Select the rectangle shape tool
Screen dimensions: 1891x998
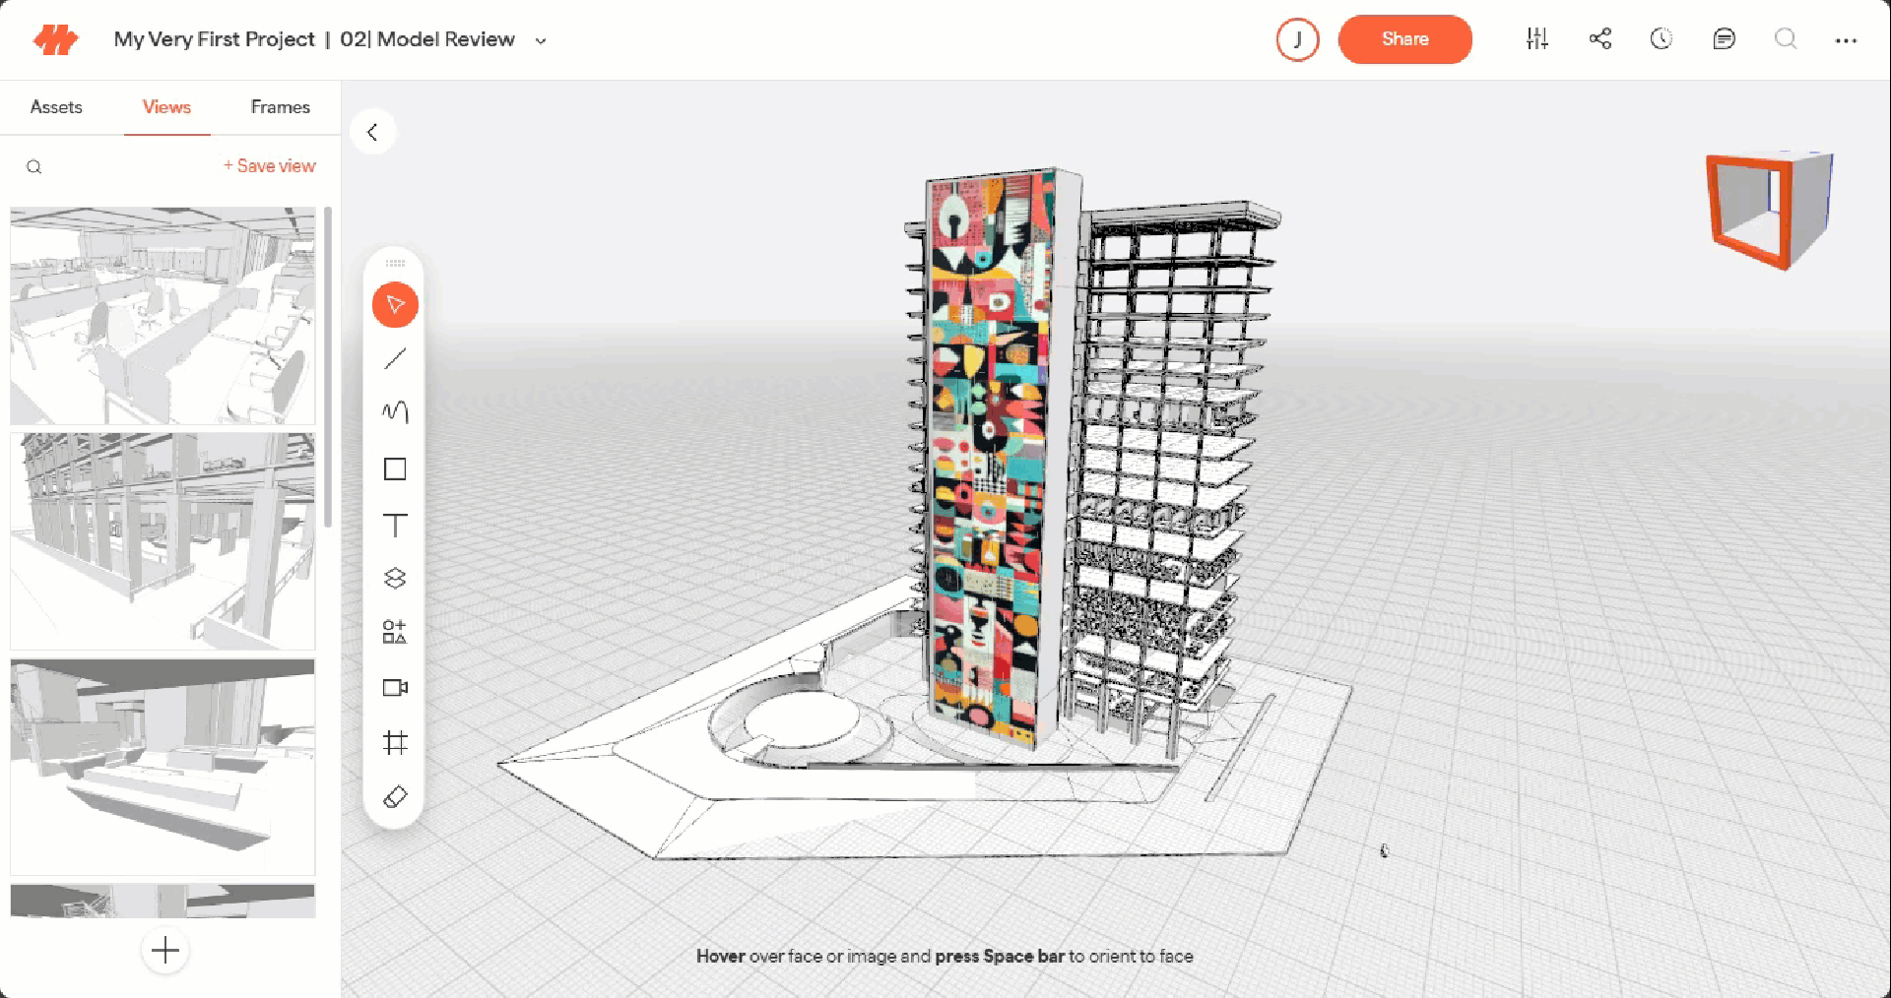395,469
